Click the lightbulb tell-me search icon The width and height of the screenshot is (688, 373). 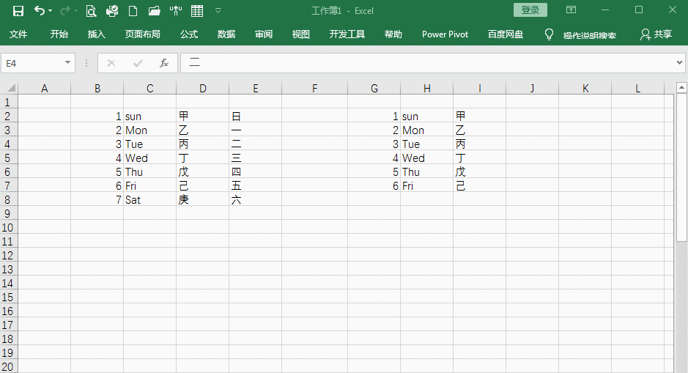549,34
